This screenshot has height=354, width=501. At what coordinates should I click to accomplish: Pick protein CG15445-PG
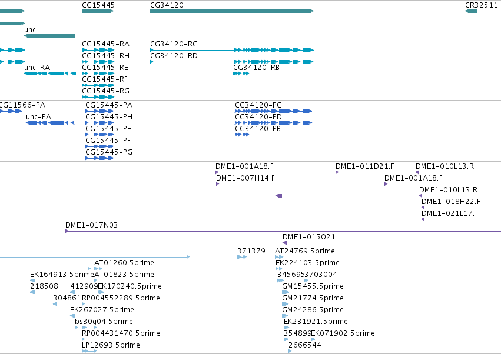tap(109, 152)
